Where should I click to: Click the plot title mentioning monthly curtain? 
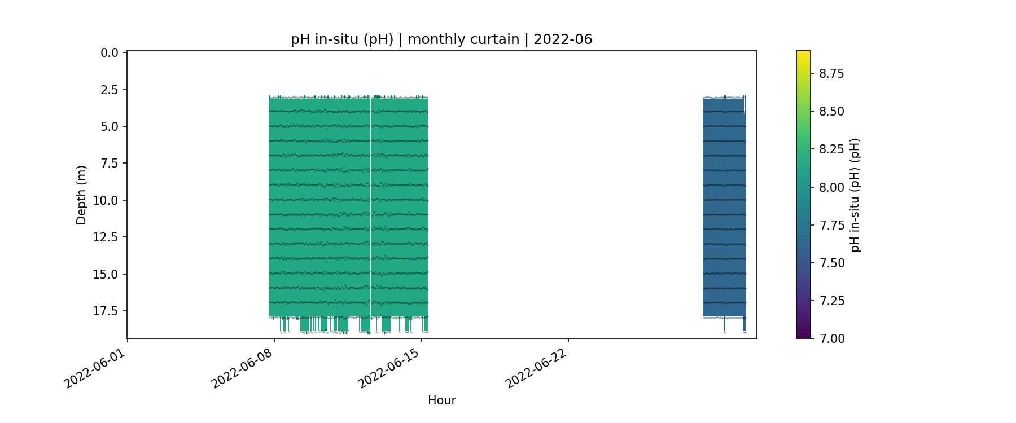click(x=441, y=39)
